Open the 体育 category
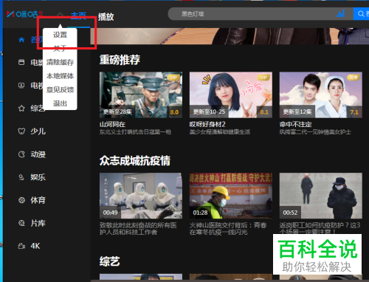The width and height of the screenshot is (369, 282). [x=38, y=200]
